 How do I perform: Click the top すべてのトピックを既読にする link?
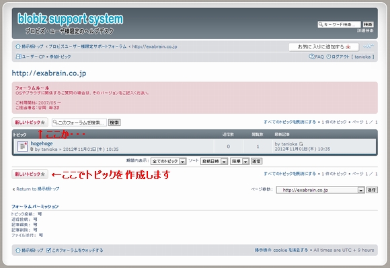point(290,122)
